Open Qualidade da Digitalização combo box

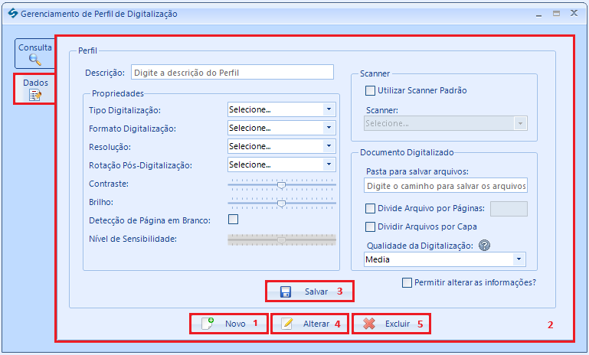(x=519, y=259)
